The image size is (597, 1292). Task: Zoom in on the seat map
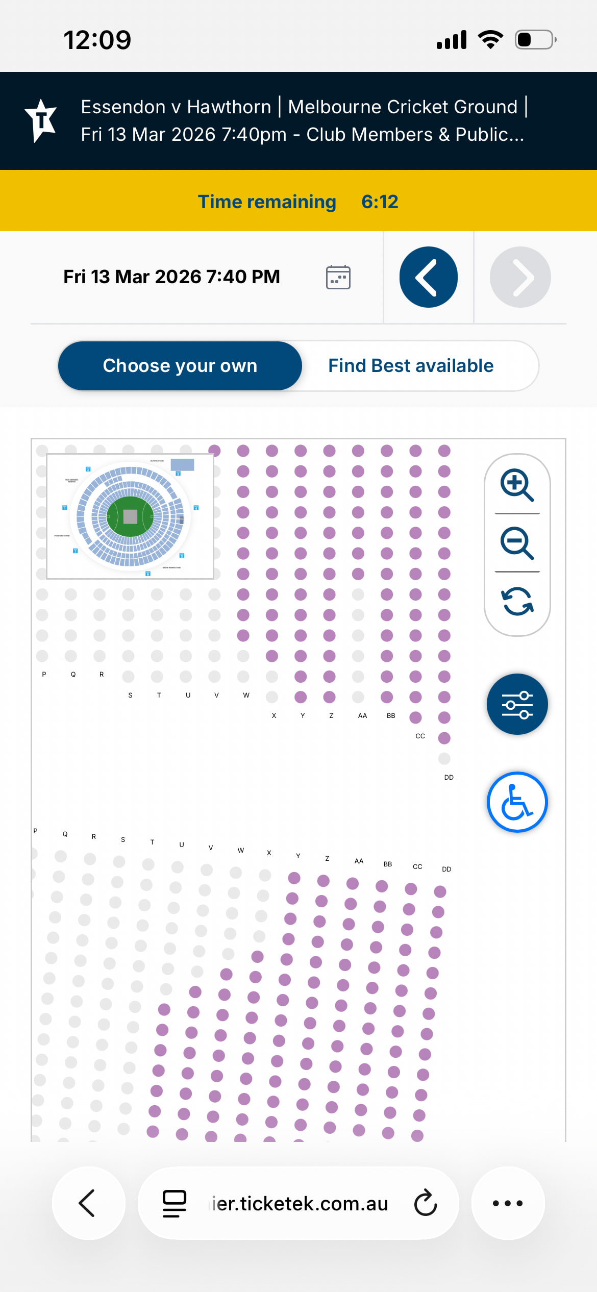pos(517,484)
